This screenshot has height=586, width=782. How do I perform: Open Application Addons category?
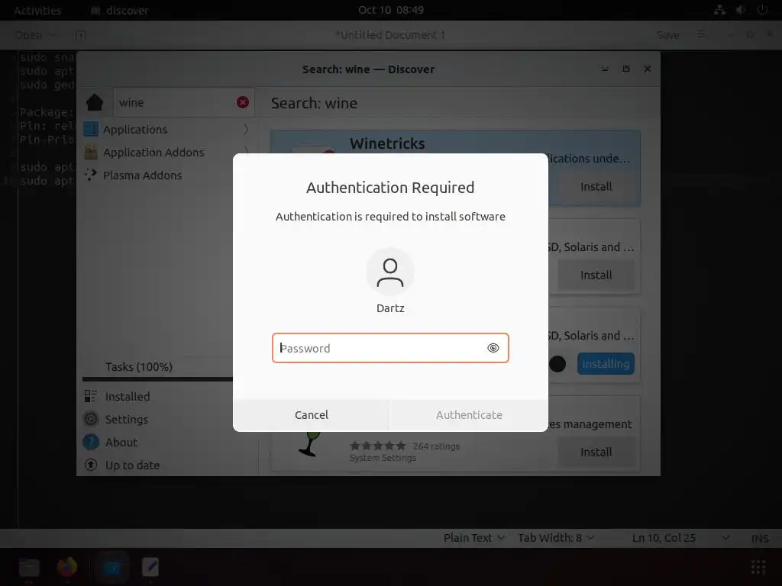(166, 152)
